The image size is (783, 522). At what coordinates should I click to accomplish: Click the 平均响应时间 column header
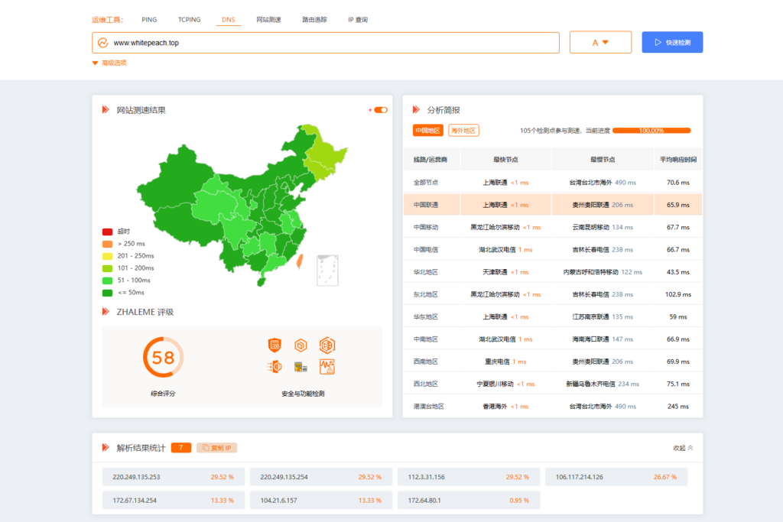coord(678,160)
